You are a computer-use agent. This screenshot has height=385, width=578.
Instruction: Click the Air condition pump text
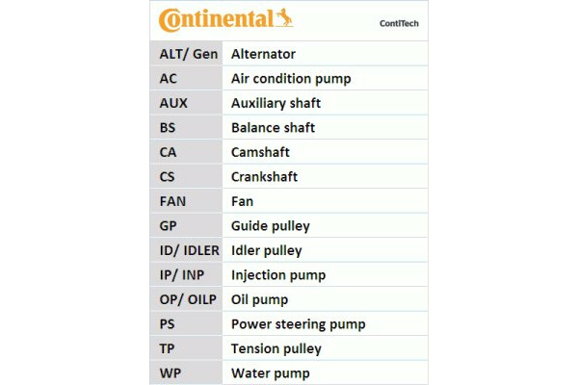tap(291, 79)
